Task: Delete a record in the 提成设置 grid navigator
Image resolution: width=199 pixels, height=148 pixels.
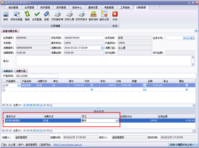Action: 38,130
